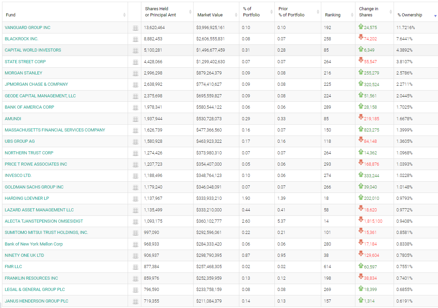This screenshot has height=308, width=438.
Task: Open JANUS HENDERSON GROUP PLC link
Action: pyautogui.click(x=37, y=301)
